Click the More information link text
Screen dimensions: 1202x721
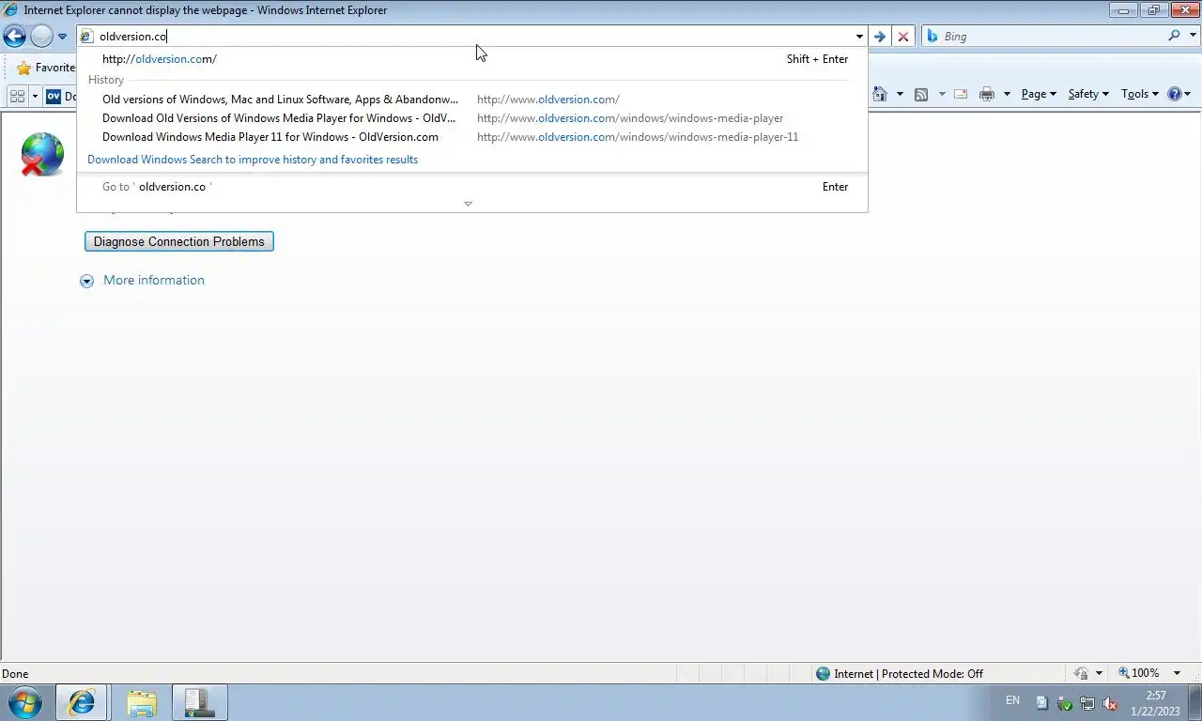(154, 280)
